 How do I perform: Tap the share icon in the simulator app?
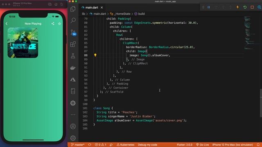(x=53, y=24)
